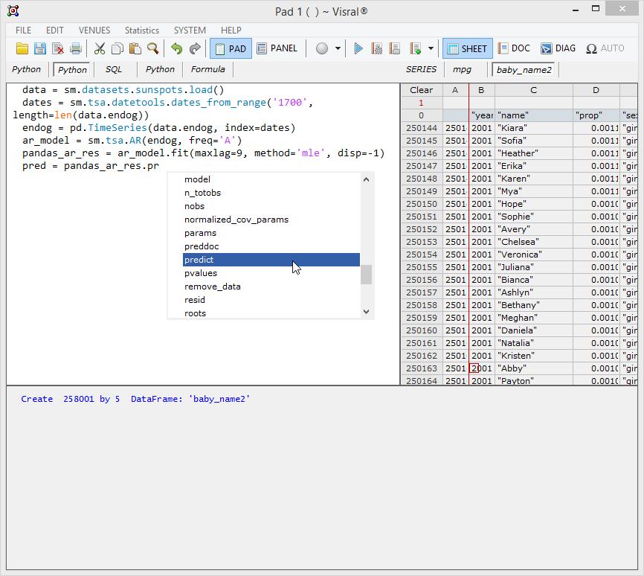The width and height of the screenshot is (644, 576).
Task: Toggle the PANEL view button
Action: (x=277, y=48)
